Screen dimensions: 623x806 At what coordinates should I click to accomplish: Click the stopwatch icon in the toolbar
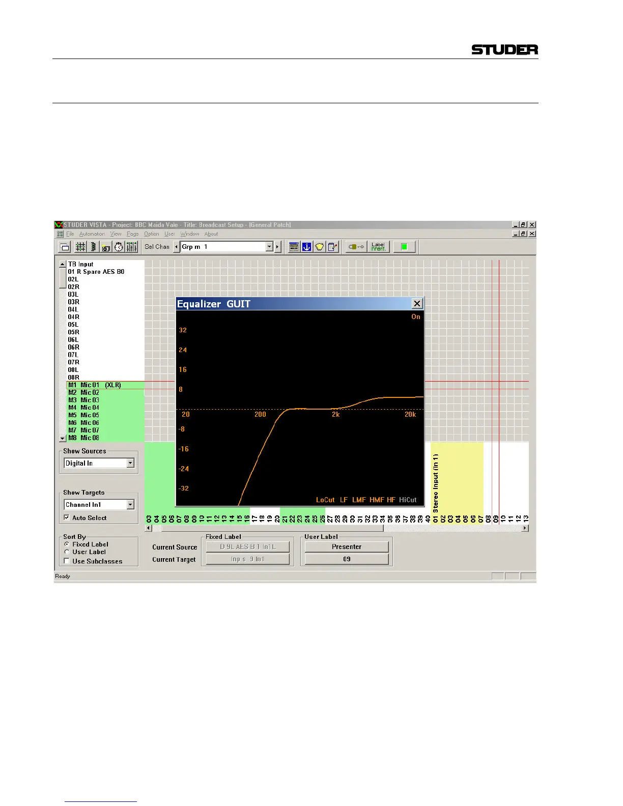tap(119, 247)
